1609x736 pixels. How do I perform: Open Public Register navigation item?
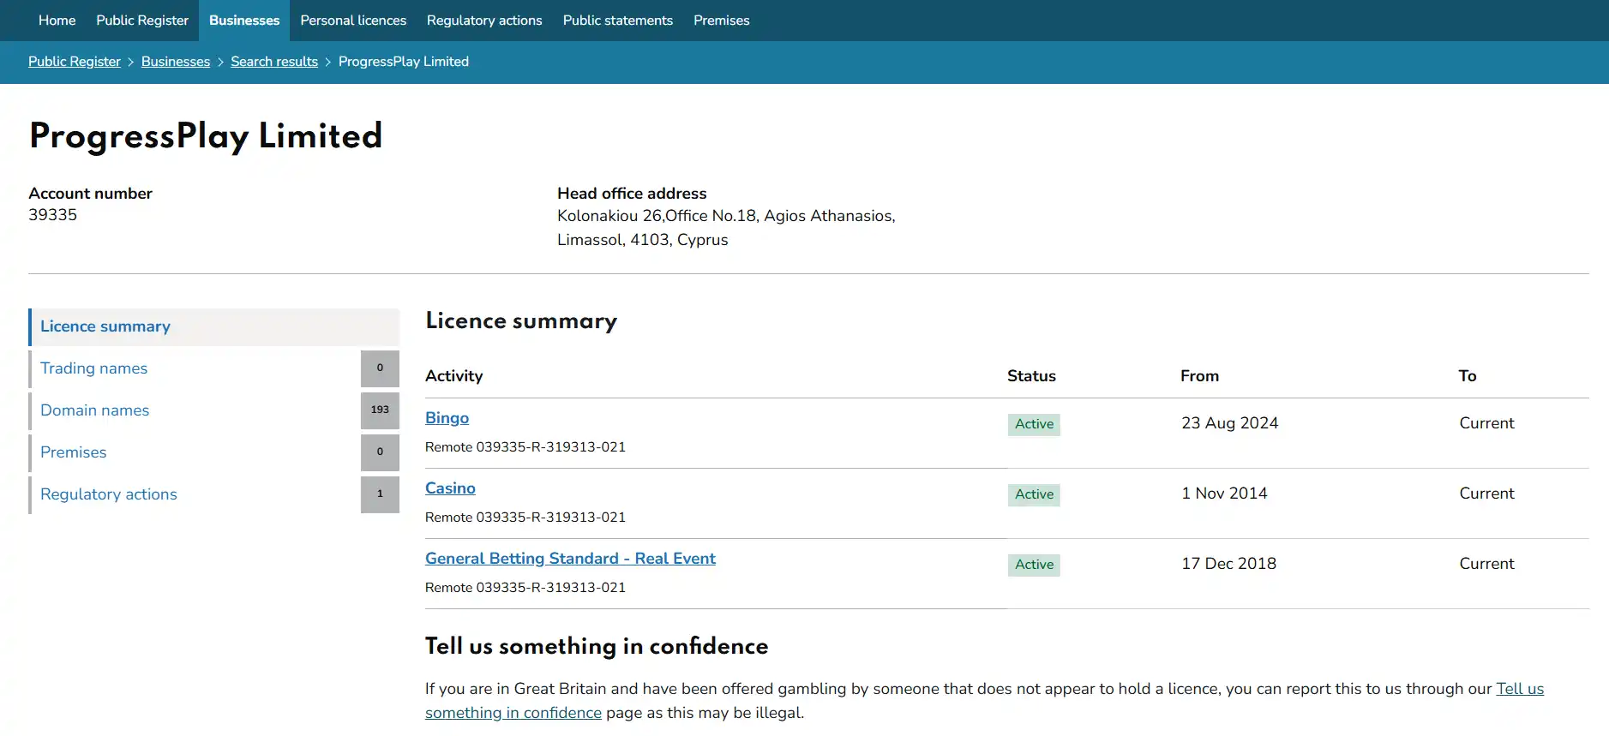[142, 21]
